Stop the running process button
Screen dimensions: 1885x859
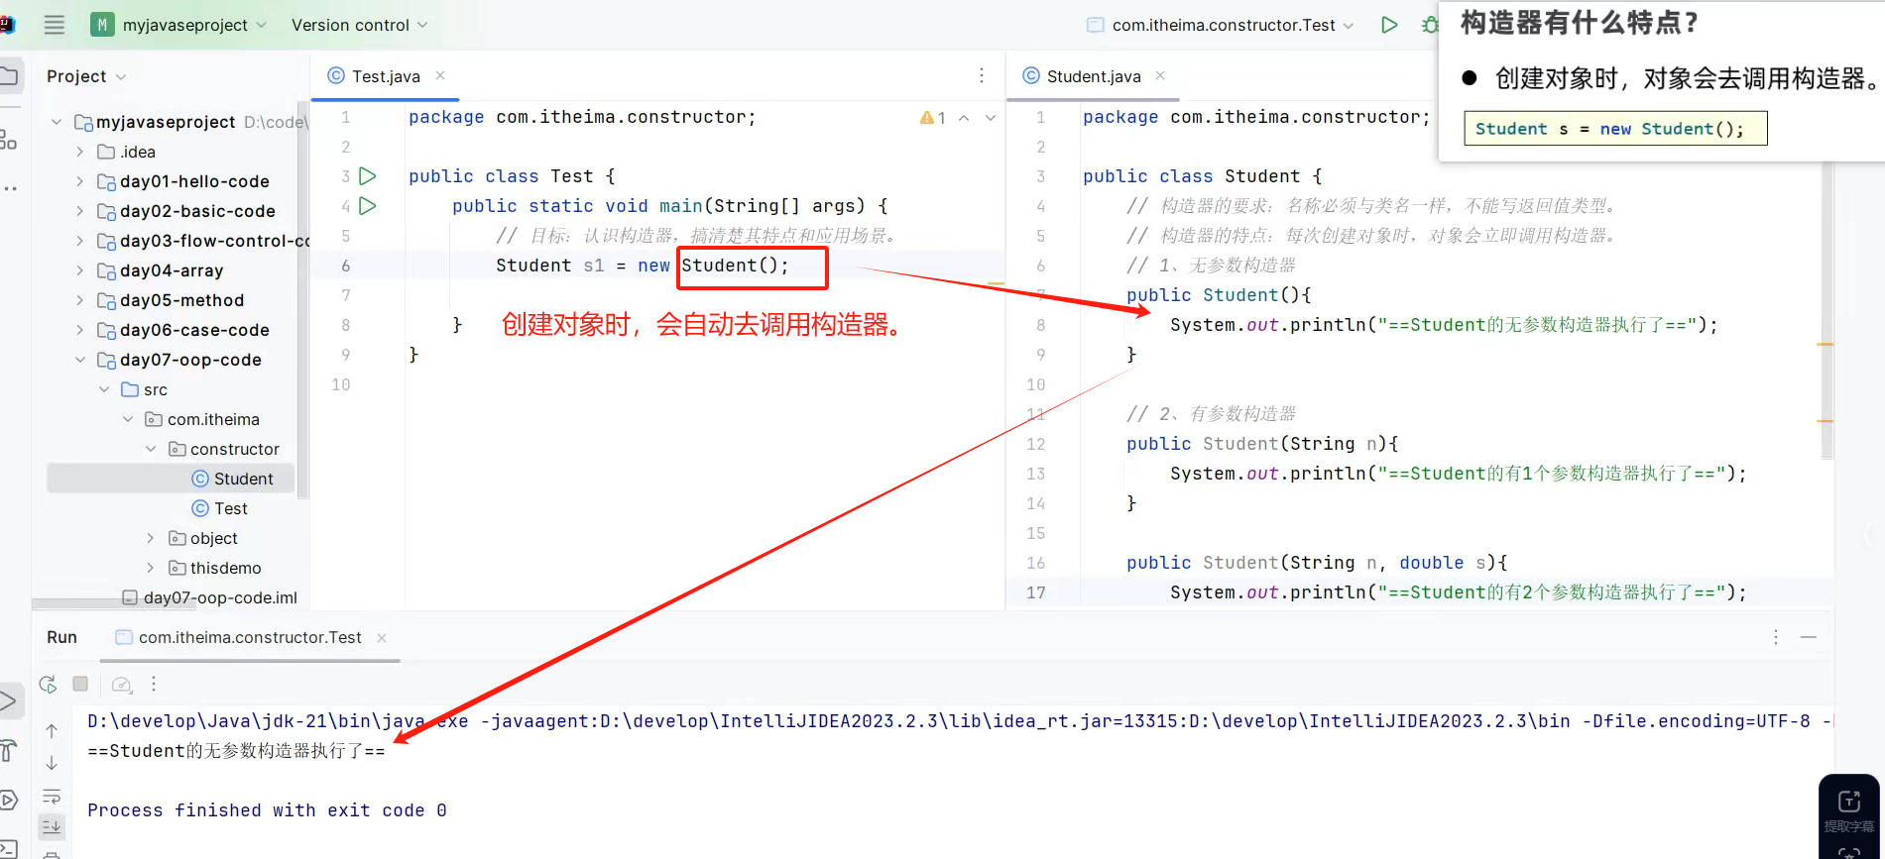pos(81,684)
